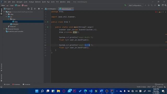The width and height of the screenshot is (167, 94).
Task: Expand External Libraries node
Action: [4, 29]
